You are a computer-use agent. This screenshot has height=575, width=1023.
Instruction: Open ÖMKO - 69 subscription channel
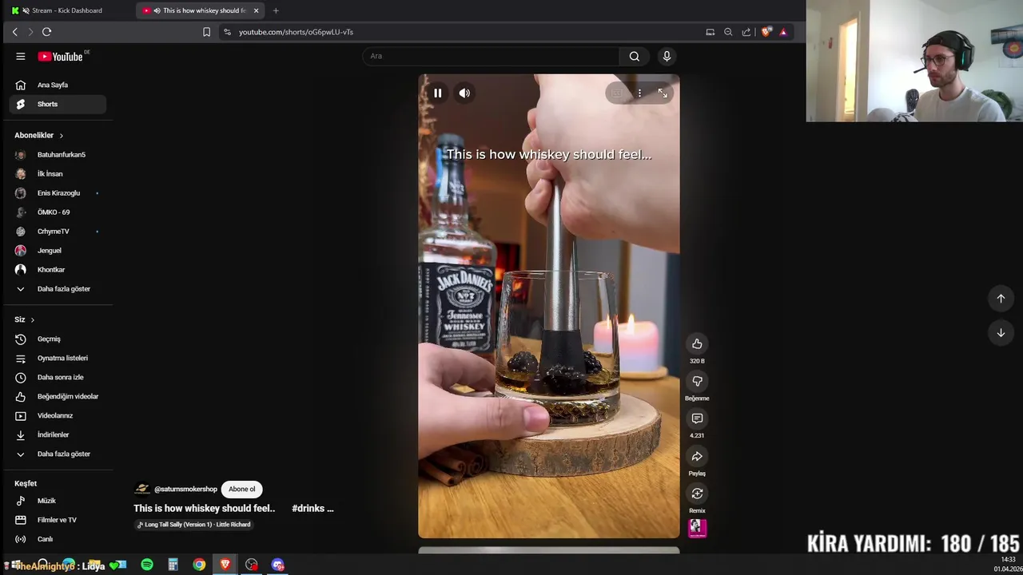(x=58, y=212)
